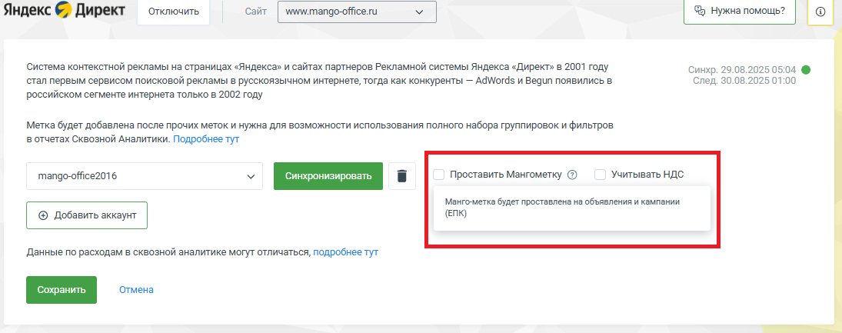The image size is (842, 333).
Task: Expand the mango-office2016 account dropdown
Action: coord(145,176)
